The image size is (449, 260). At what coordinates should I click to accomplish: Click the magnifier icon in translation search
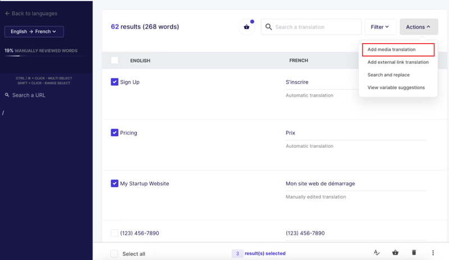click(268, 27)
